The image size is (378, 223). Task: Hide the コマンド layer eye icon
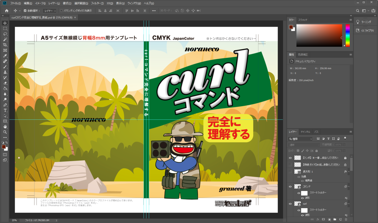tap(290, 186)
